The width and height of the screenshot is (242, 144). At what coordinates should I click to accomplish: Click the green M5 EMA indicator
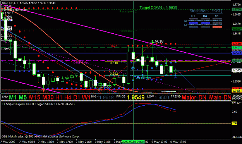point(23,97)
